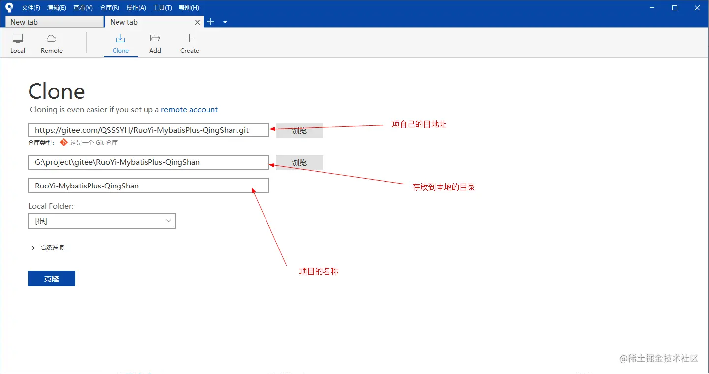Open the 文件(F) menu
This screenshot has height=374, width=709.
[x=31, y=8]
